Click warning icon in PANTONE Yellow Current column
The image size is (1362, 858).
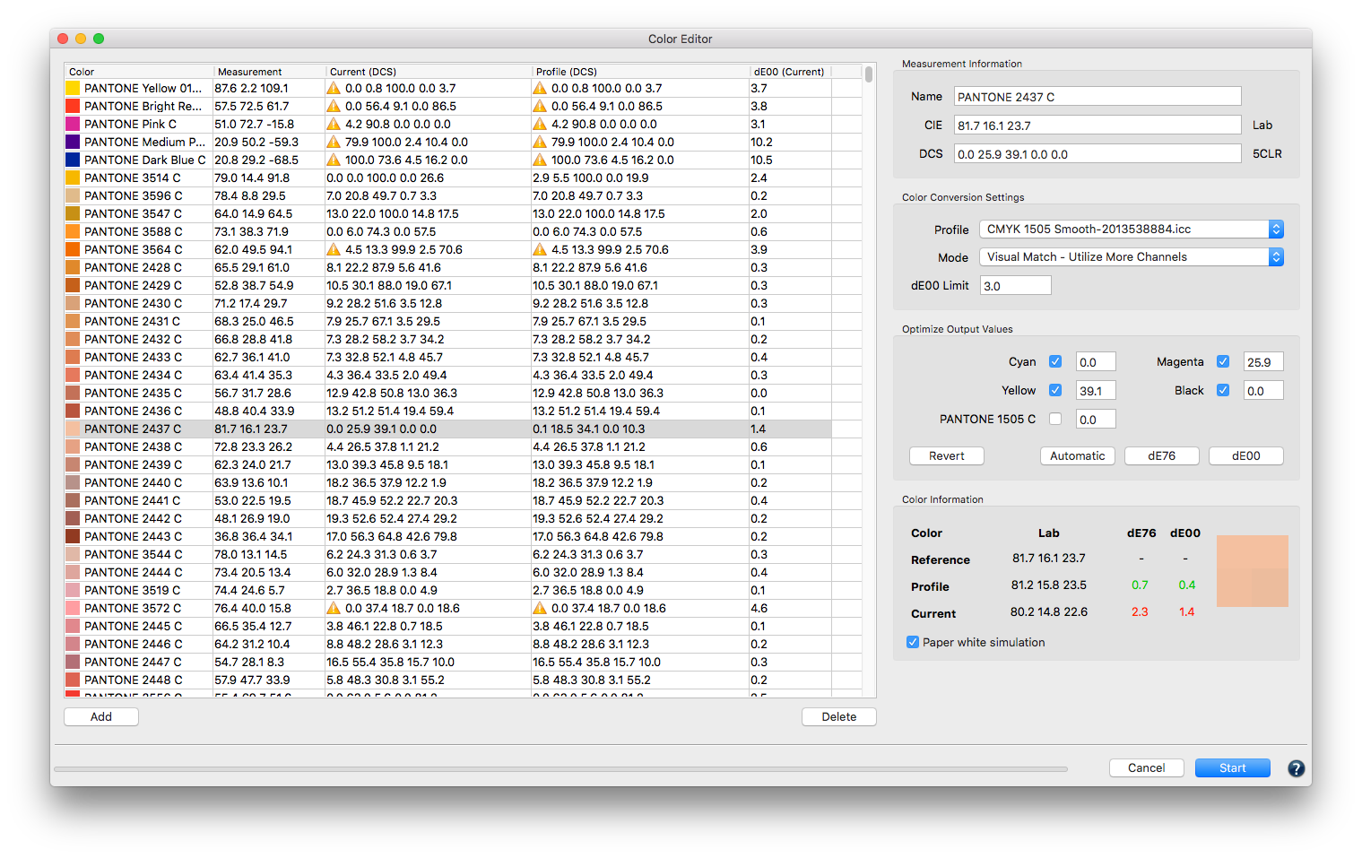pos(334,88)
